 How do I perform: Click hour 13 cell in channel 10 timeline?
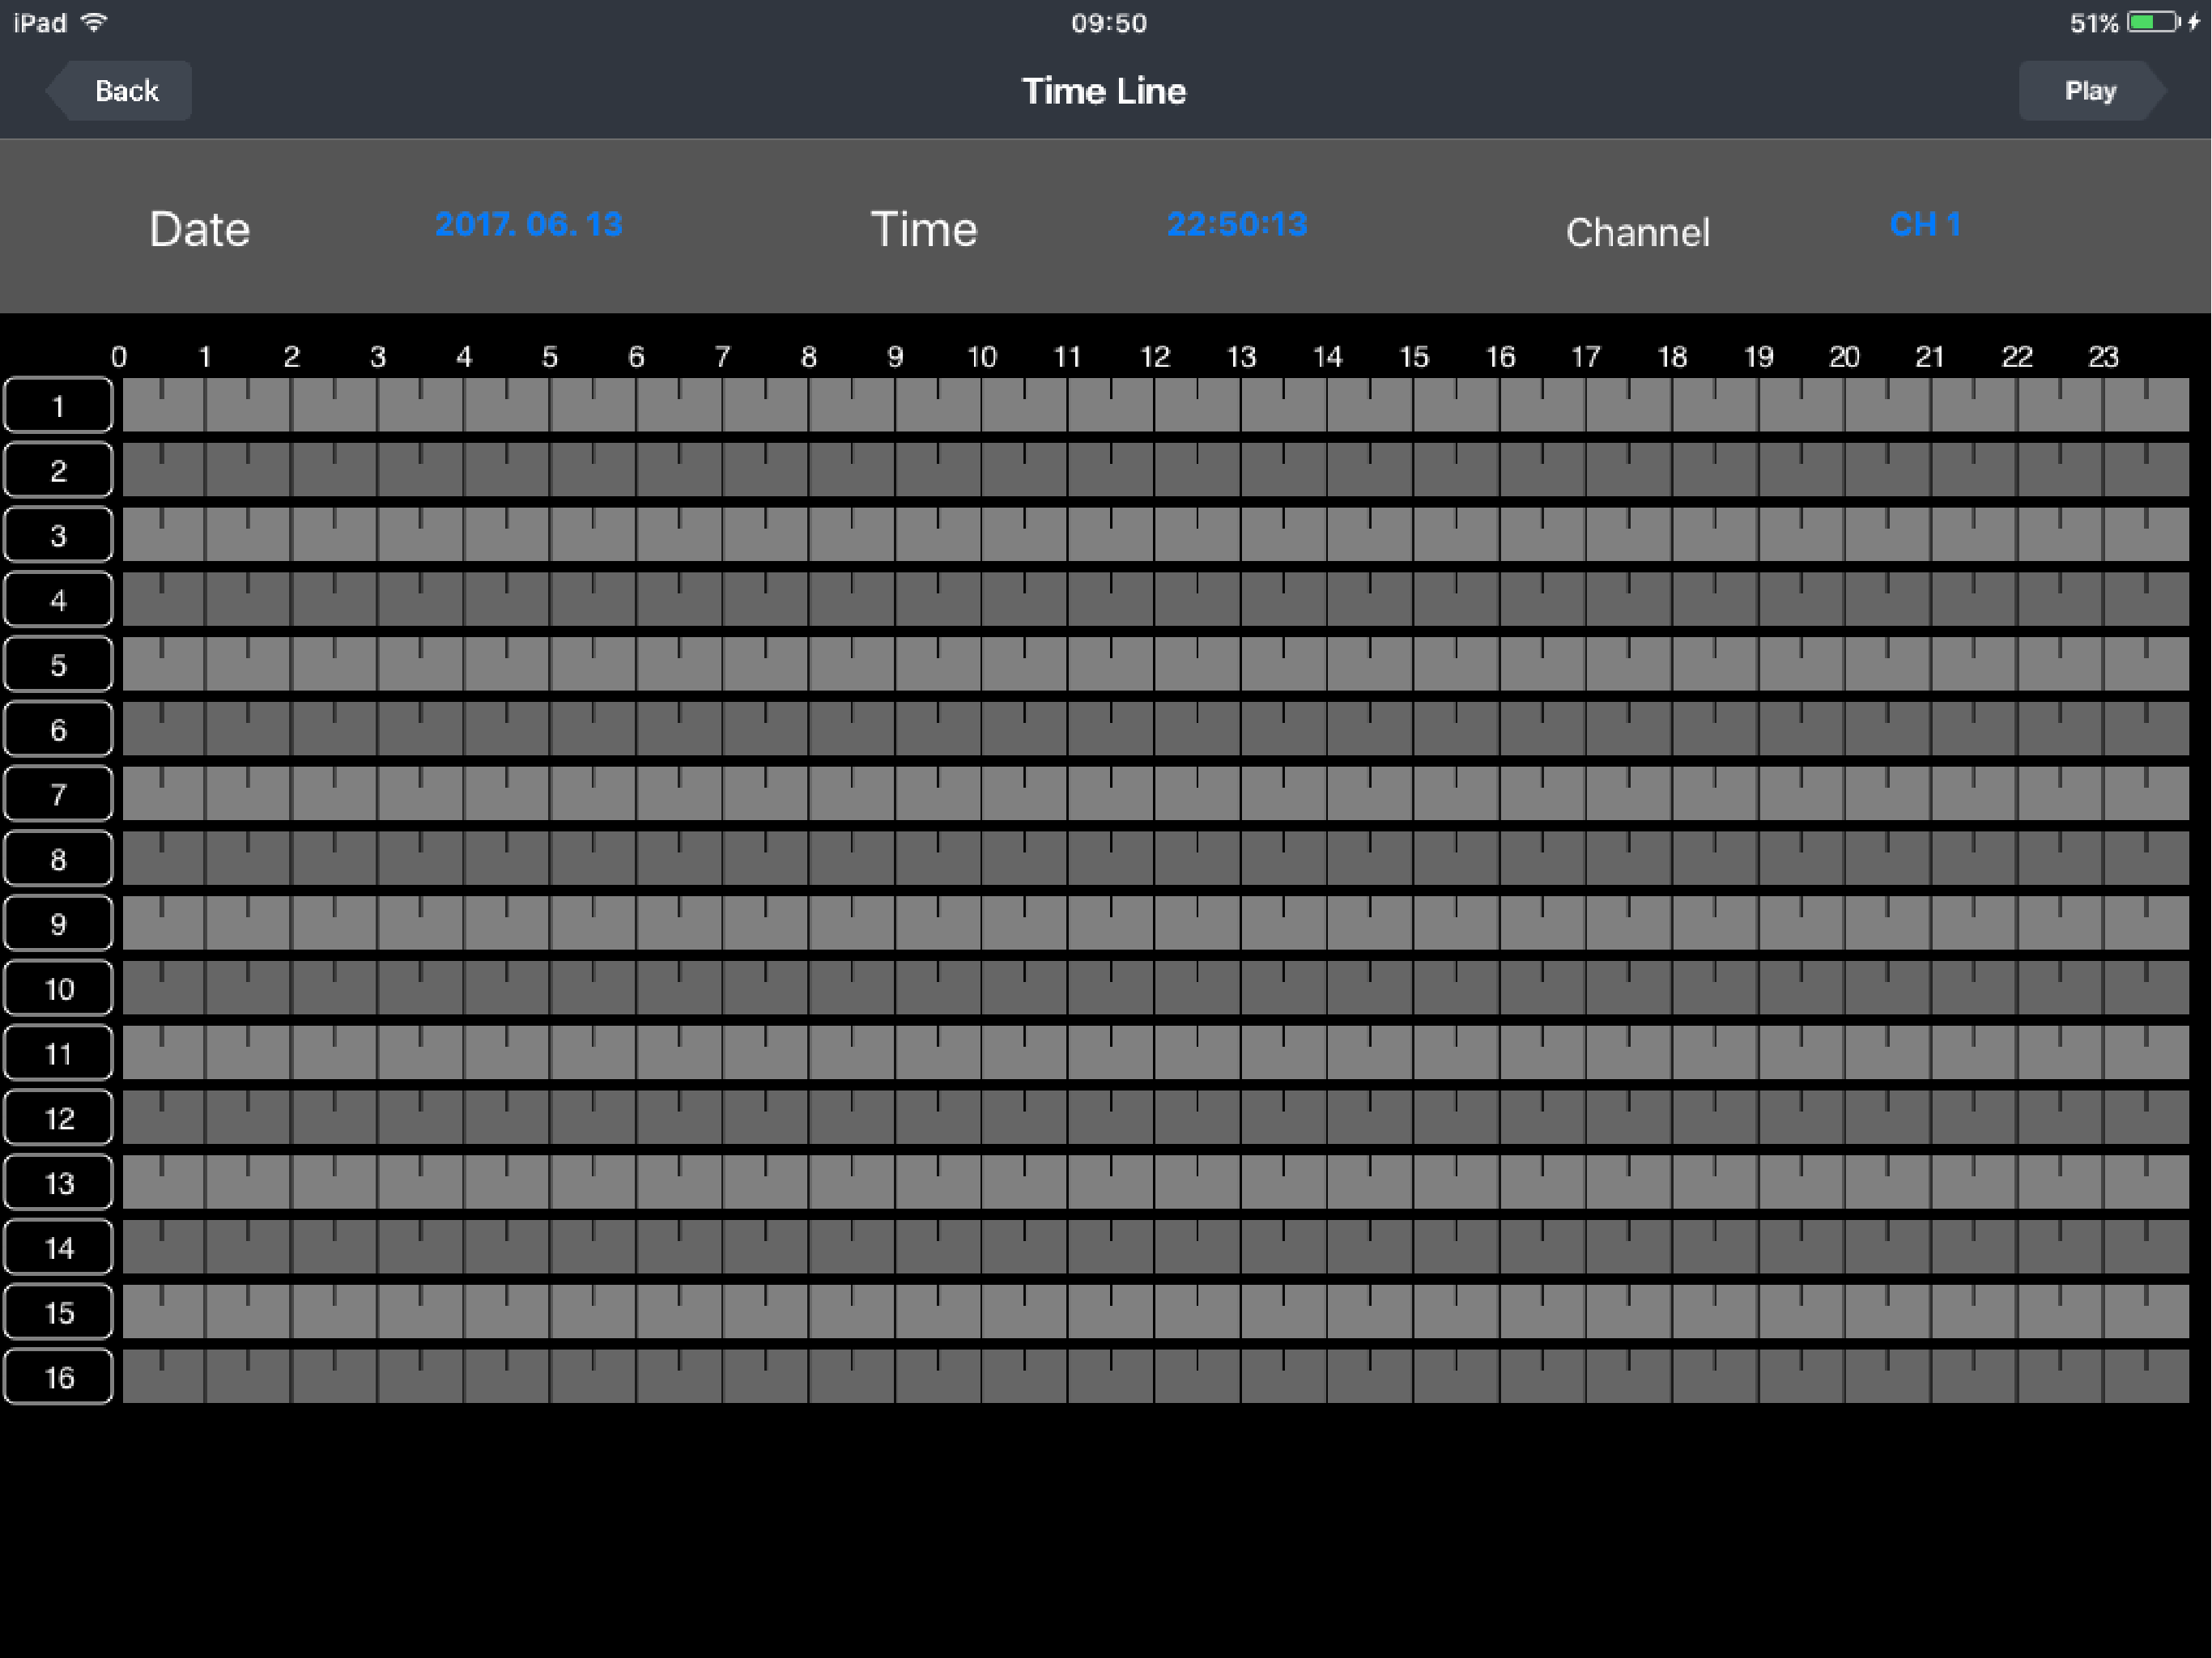pos(1283,988)
